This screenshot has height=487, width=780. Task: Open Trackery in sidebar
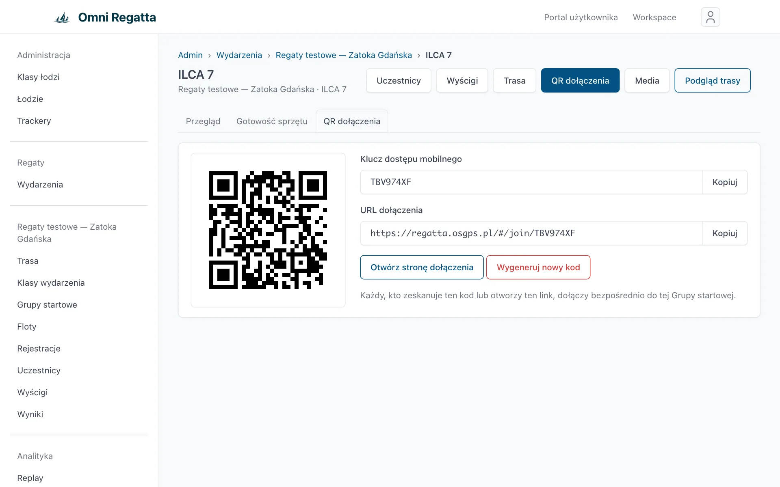pyautogui.click(x=34, y=121)
